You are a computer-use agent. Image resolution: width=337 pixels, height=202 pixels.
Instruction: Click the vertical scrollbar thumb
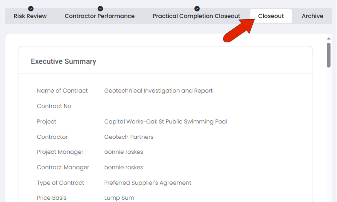(x=328, y=55)
